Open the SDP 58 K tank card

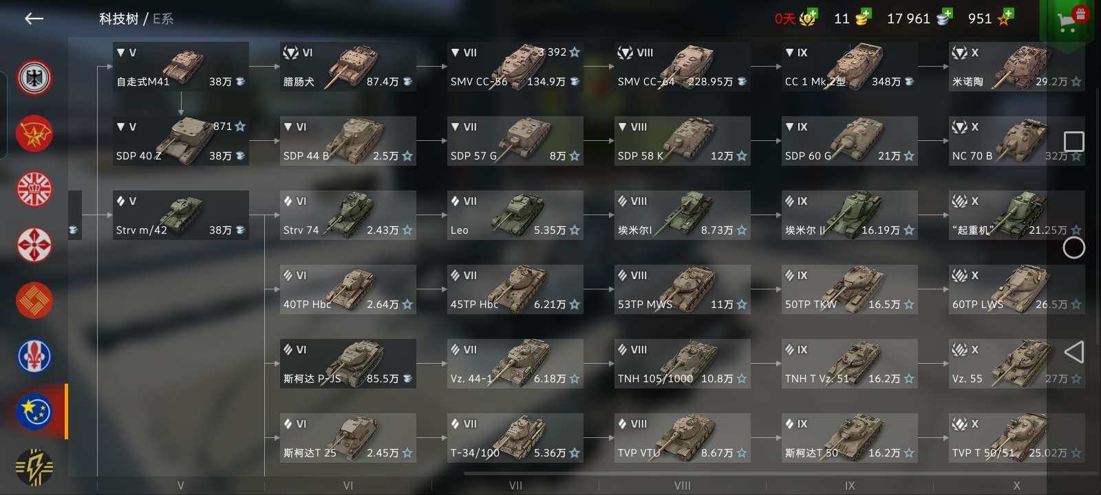[683, 141]
